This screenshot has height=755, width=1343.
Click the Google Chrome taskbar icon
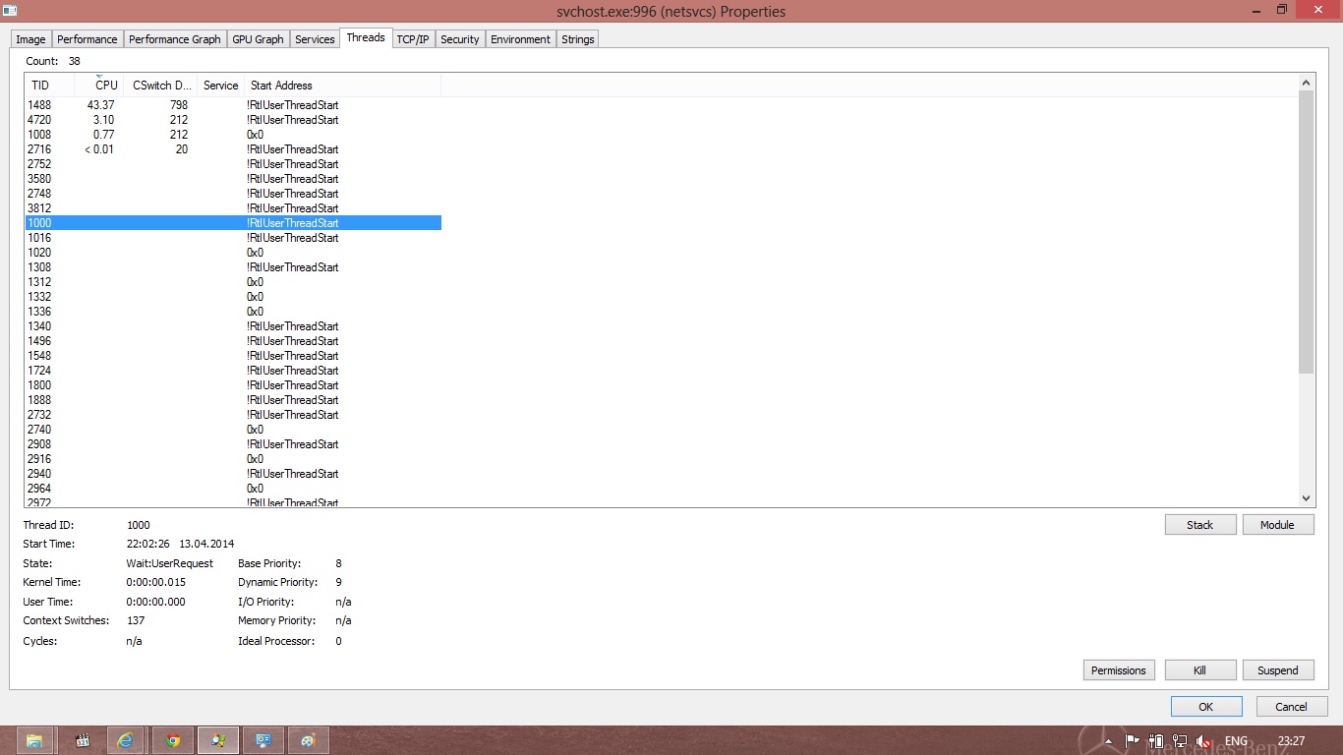click(173, 740)
